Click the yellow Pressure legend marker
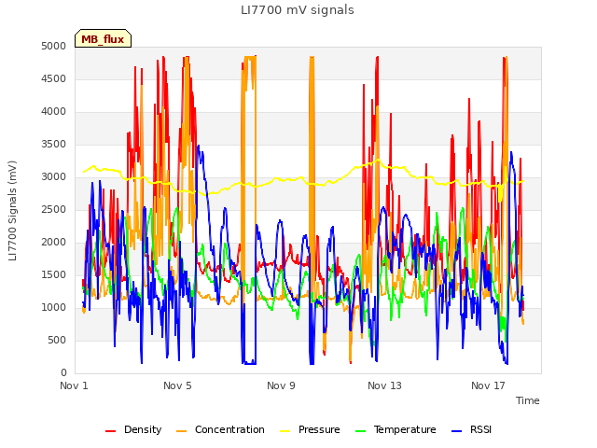 tap(285, 431)
